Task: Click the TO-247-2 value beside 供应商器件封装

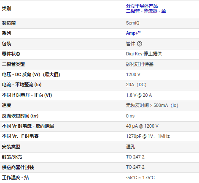Action: click(x=135, y=167)
